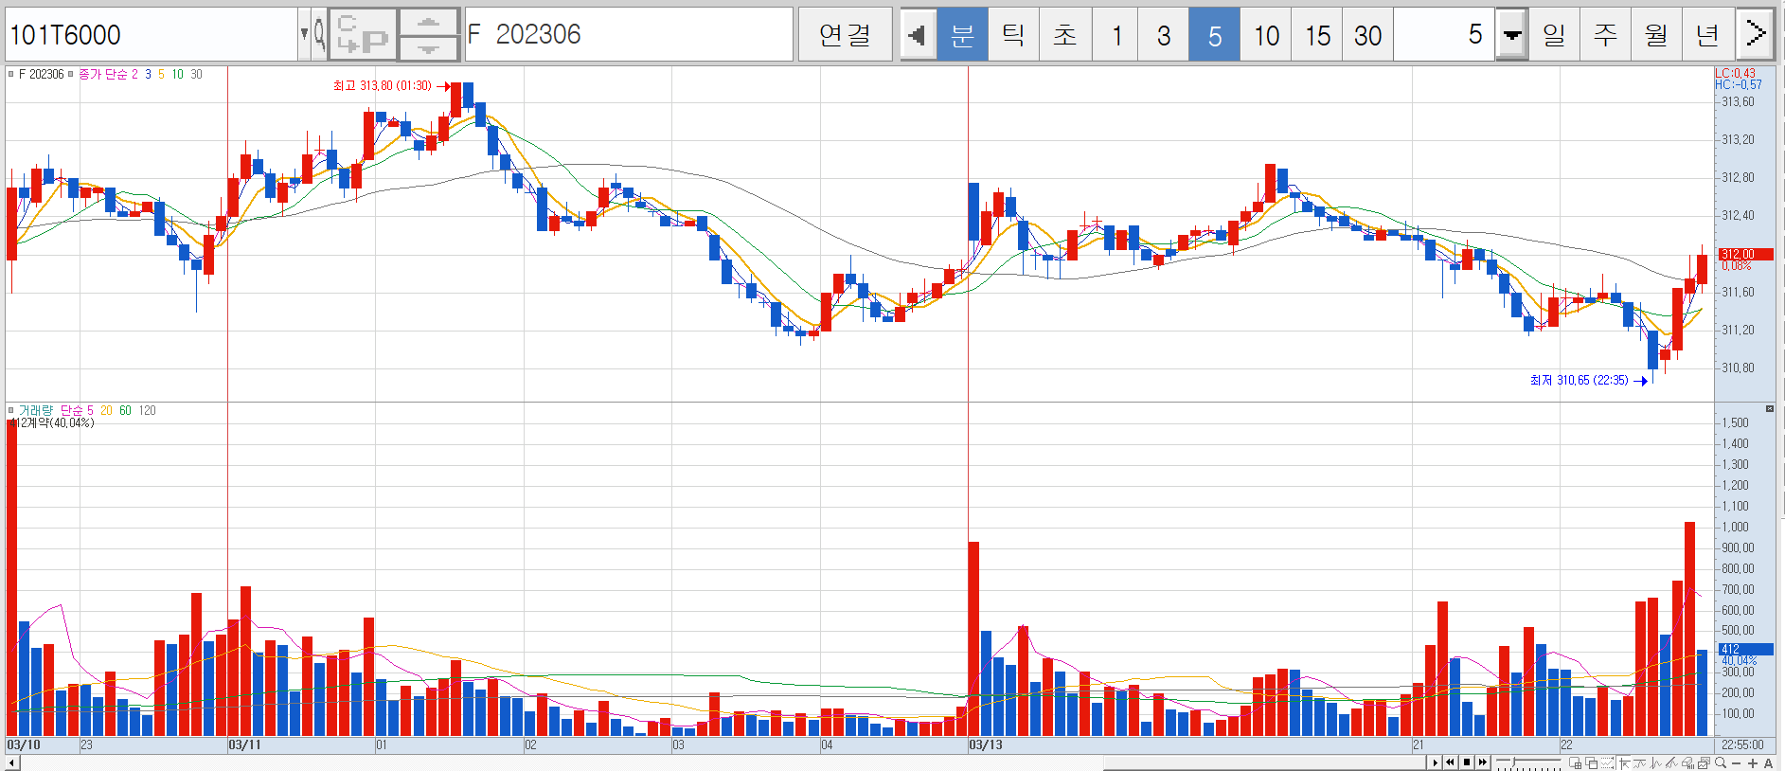Click the F 202306 name field
The height and width of the screenshot is (771, 1785).
point(629,35)
